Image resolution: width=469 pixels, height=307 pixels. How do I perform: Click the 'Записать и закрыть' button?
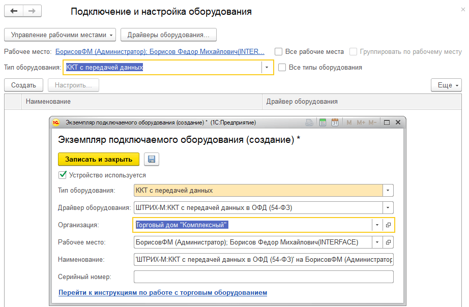coord(99,159)
